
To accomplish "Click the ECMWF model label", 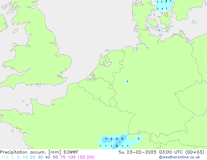I will [71, 152].
